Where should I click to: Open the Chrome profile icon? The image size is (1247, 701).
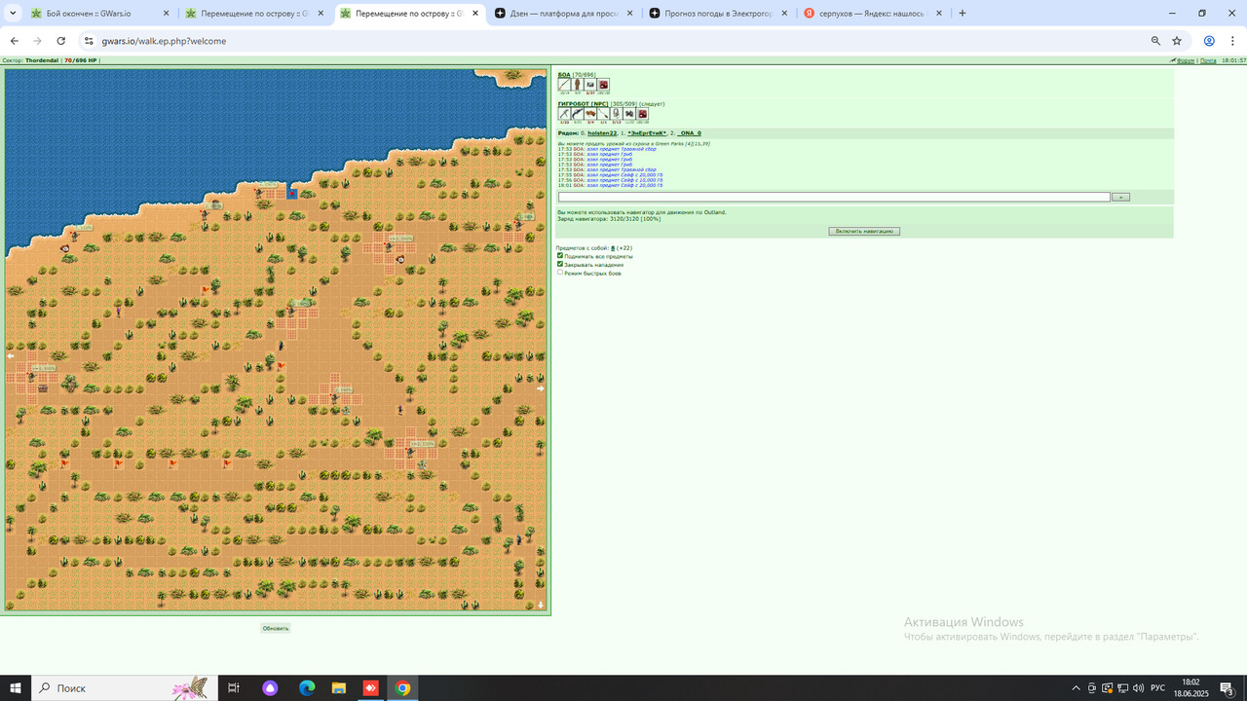(1209, 41)
